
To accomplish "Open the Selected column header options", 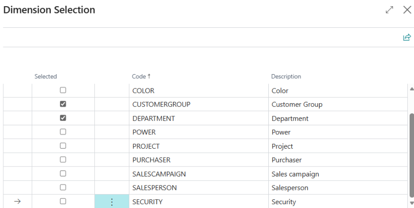I will [46, 77].
